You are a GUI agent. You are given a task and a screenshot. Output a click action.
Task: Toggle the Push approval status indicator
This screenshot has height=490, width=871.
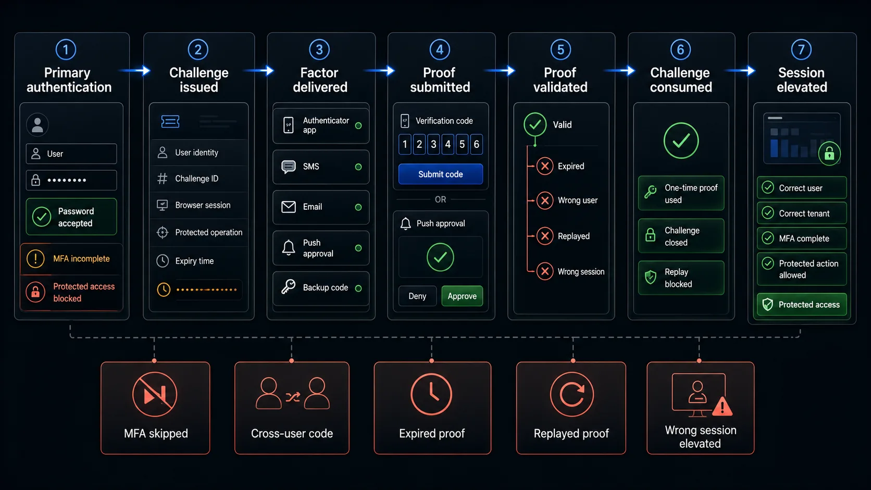point(358,248)
